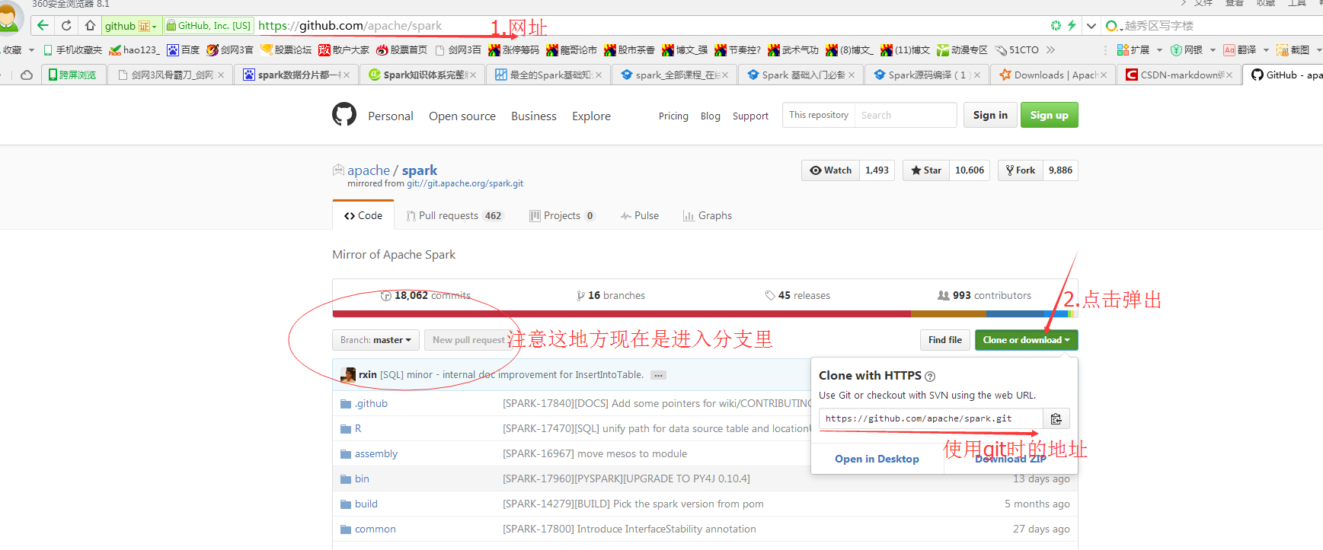Open the dropdown arrow next to 扩展
The image size is (1323, 550).
click(1159, 49)
